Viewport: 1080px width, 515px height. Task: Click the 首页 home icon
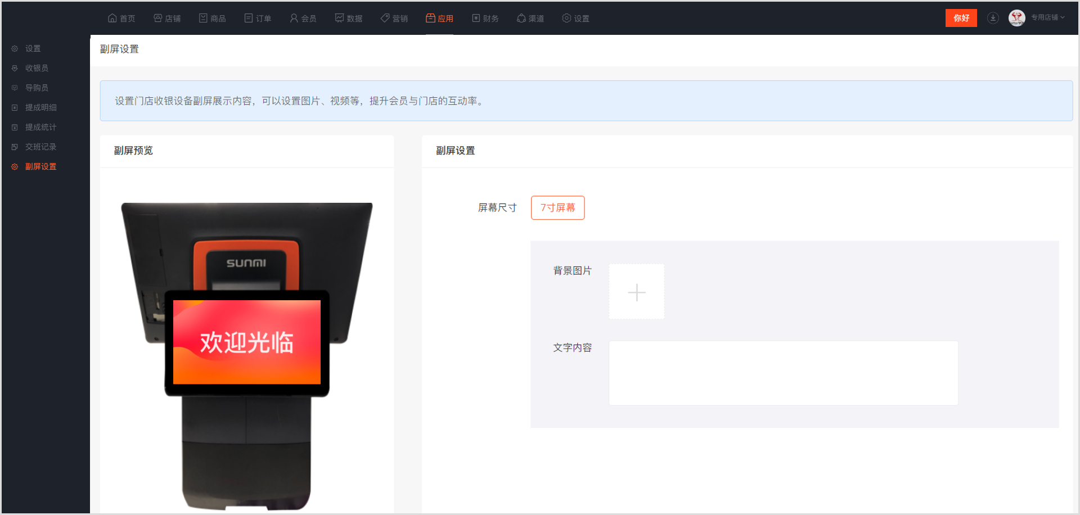tap(112, 18)
